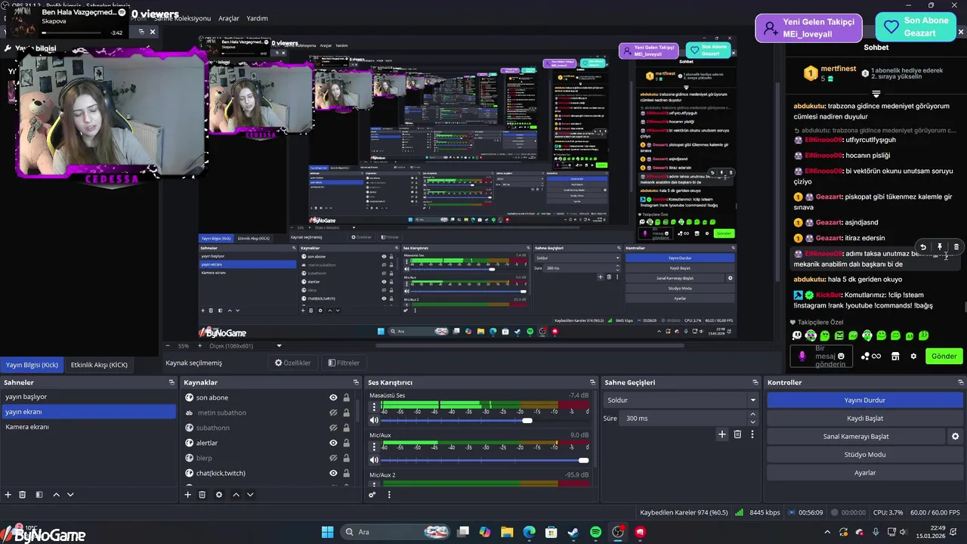Show the subathonn source

333,428
